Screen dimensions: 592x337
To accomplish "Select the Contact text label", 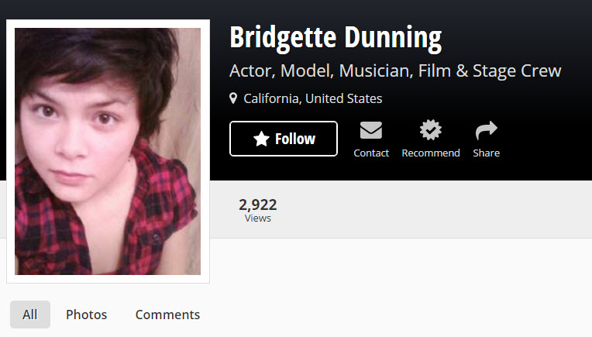I will click(371, 153).
